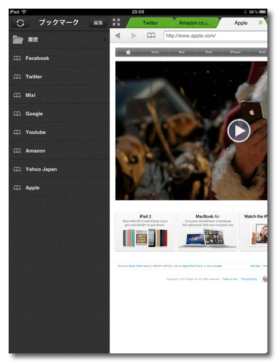The image size is (276, 362).
Task: Open the MacBook Air promo tile
Action: tap(208, 231)
